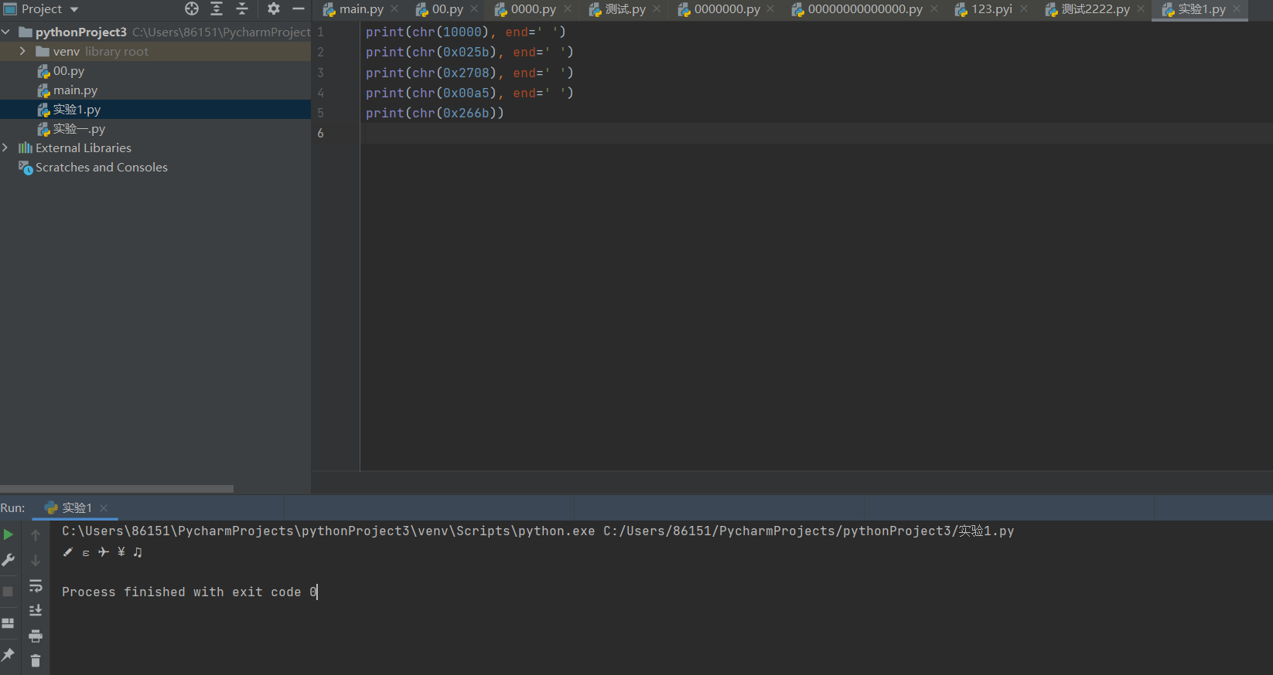The image size is (1273, 675).
Task: Click code line print(chr(10000), end=' ')
Action: [x=466, y=32]
